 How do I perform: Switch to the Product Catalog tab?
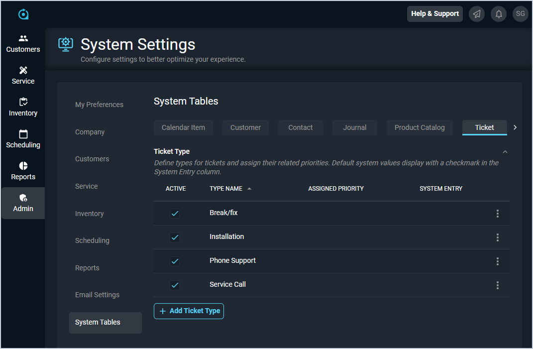point(420,127)
